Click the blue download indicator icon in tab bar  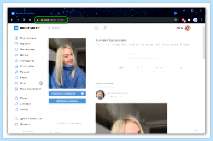(175, 13)
